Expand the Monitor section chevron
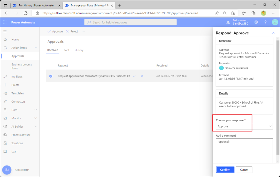The image size is (280, 177). [x=36, y=118]
